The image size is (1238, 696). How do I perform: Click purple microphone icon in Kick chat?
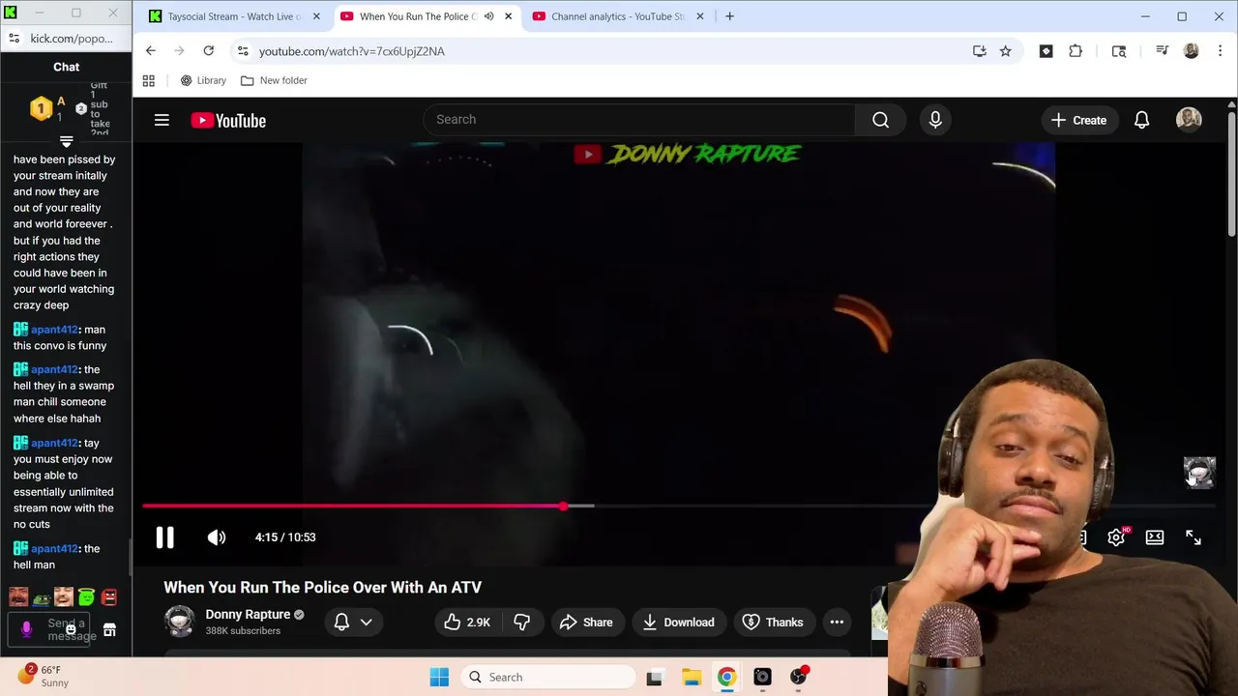tap(26, 629)
